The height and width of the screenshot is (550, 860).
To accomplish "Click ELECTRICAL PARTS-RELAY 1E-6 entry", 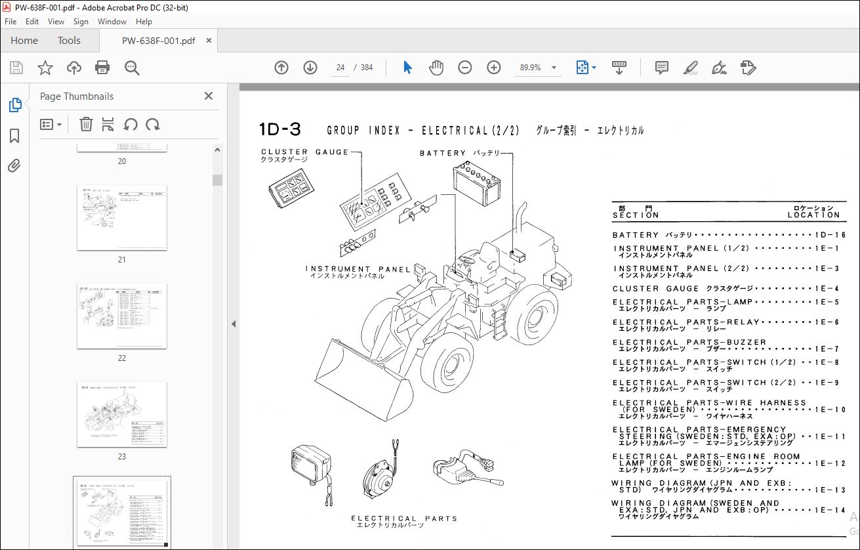I will click(x=726, y=325).
